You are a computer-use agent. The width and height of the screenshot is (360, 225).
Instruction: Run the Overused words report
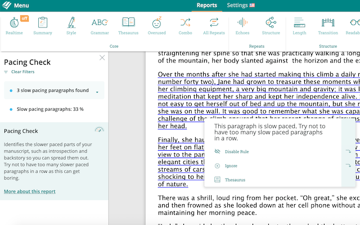(x=157, y=26)
